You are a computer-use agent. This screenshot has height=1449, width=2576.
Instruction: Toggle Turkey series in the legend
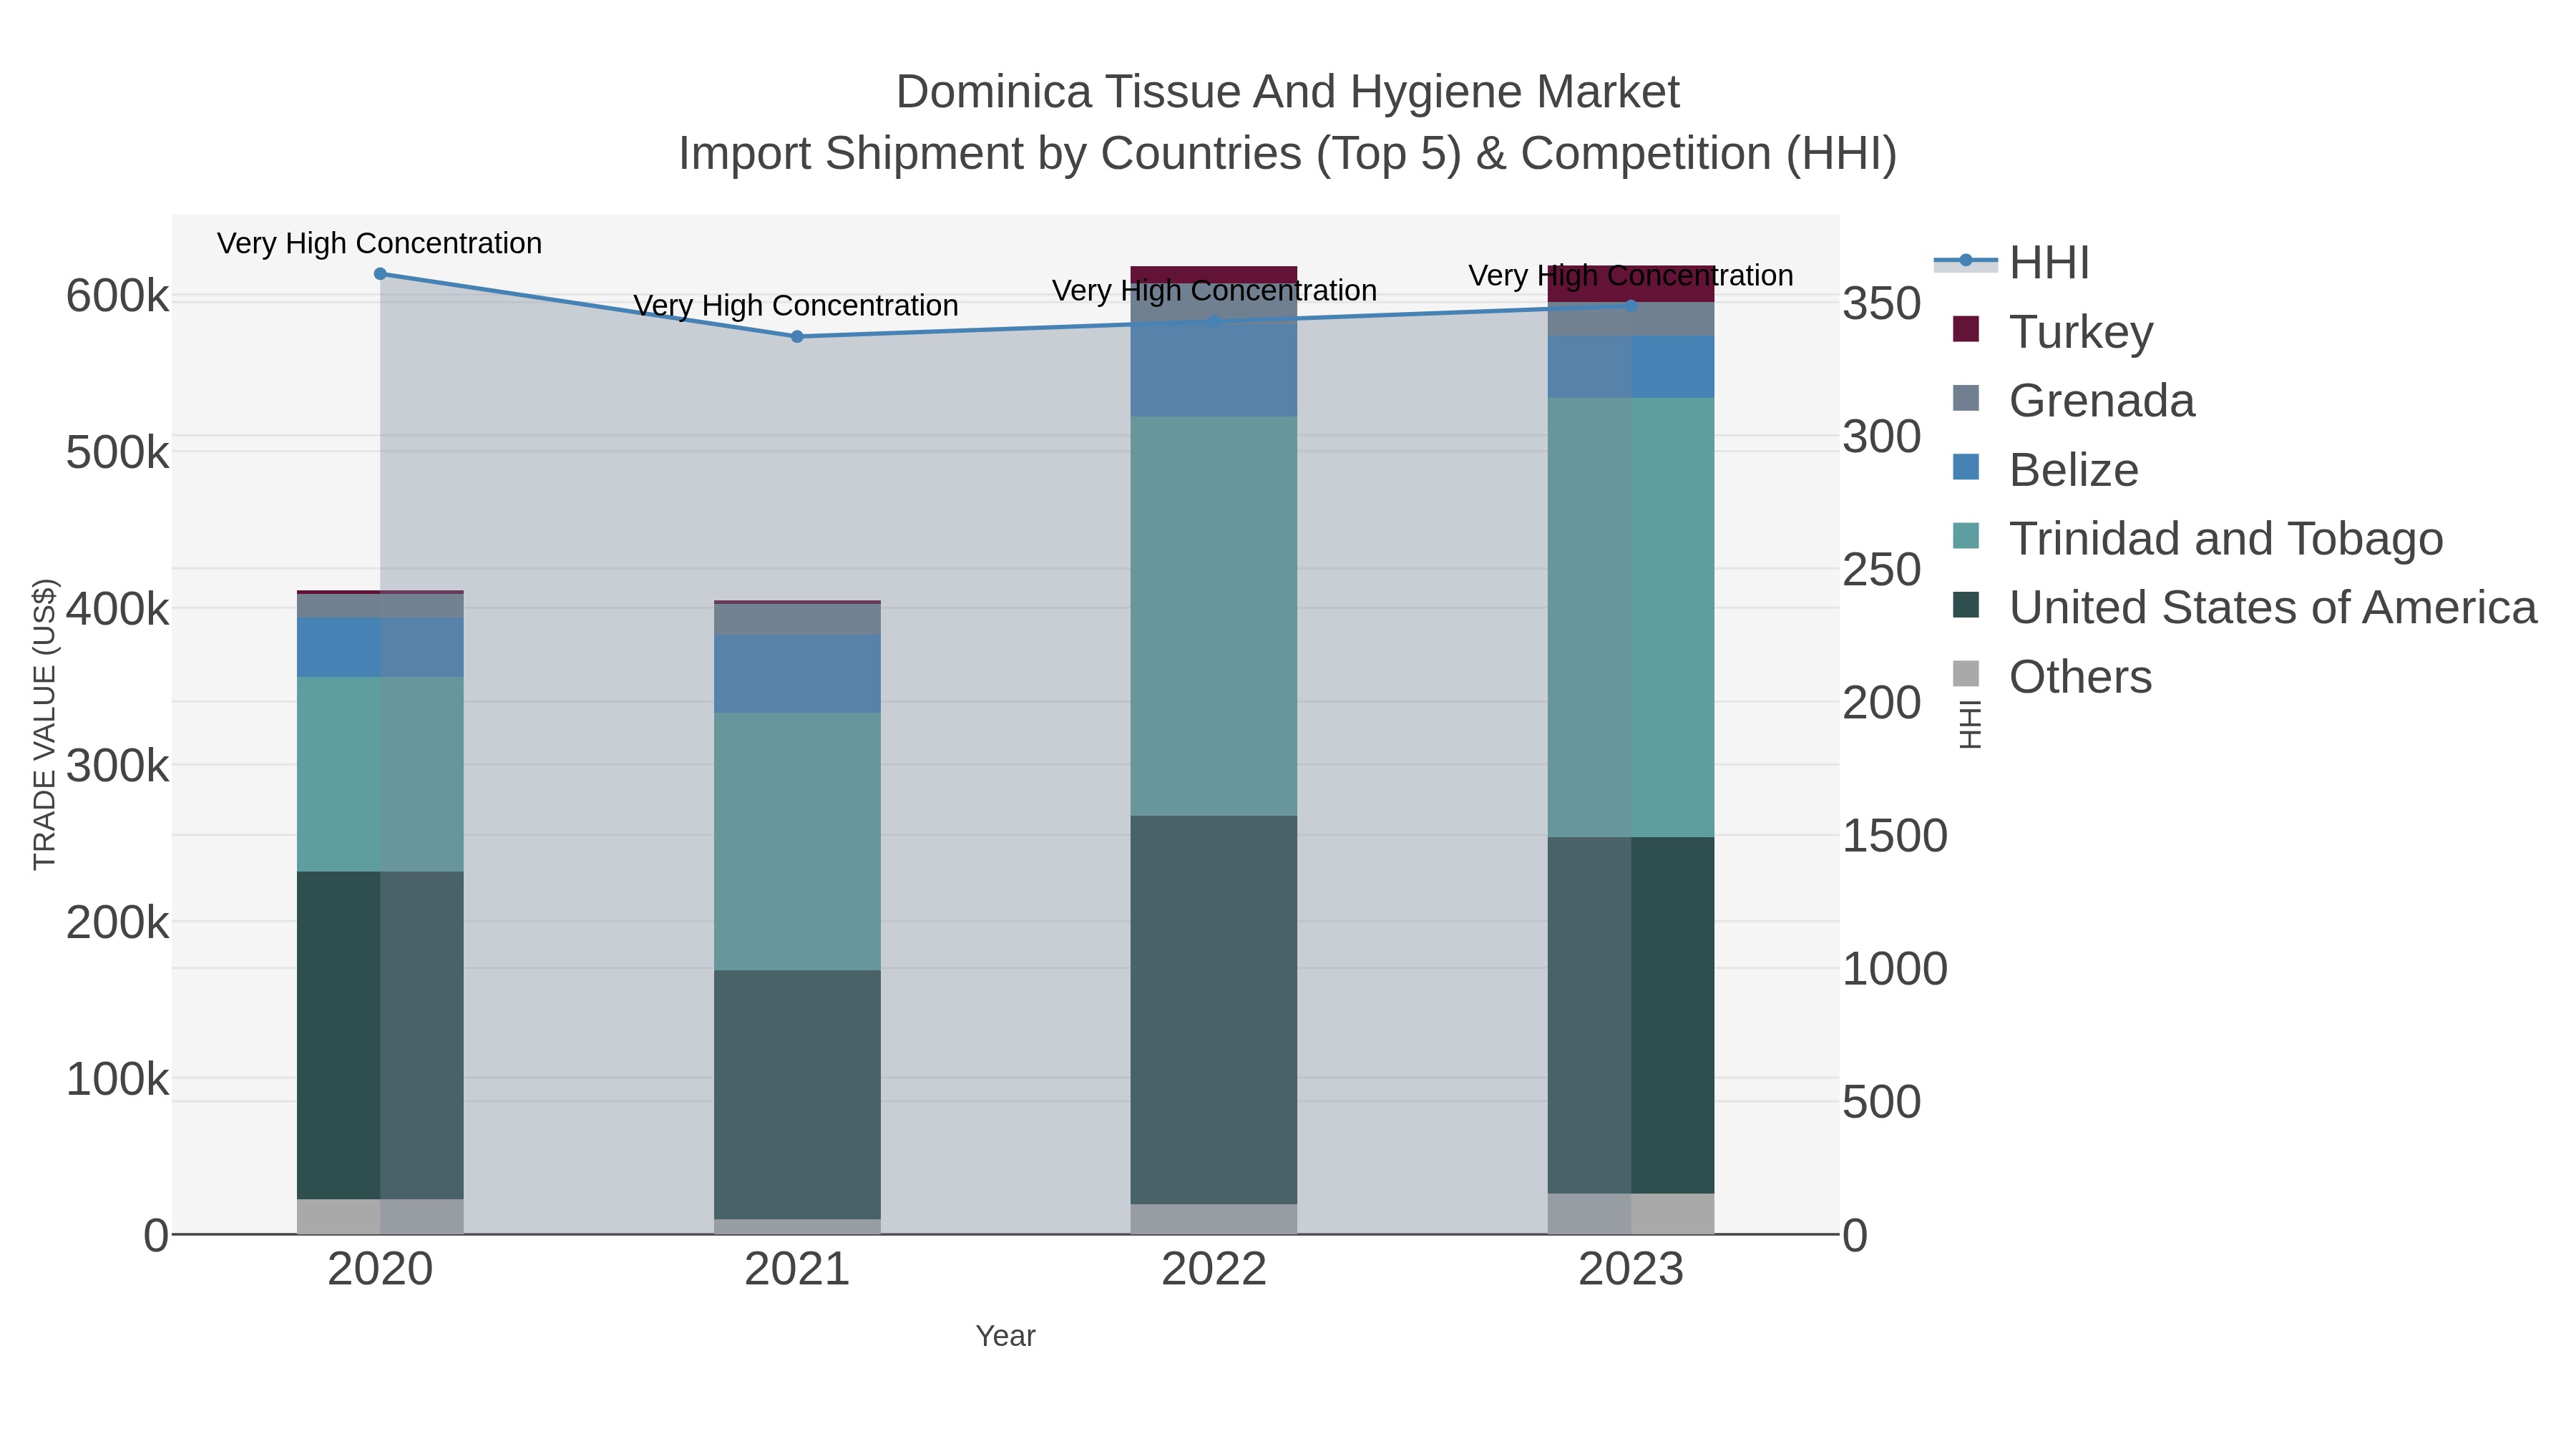[x=2054, y=331]
